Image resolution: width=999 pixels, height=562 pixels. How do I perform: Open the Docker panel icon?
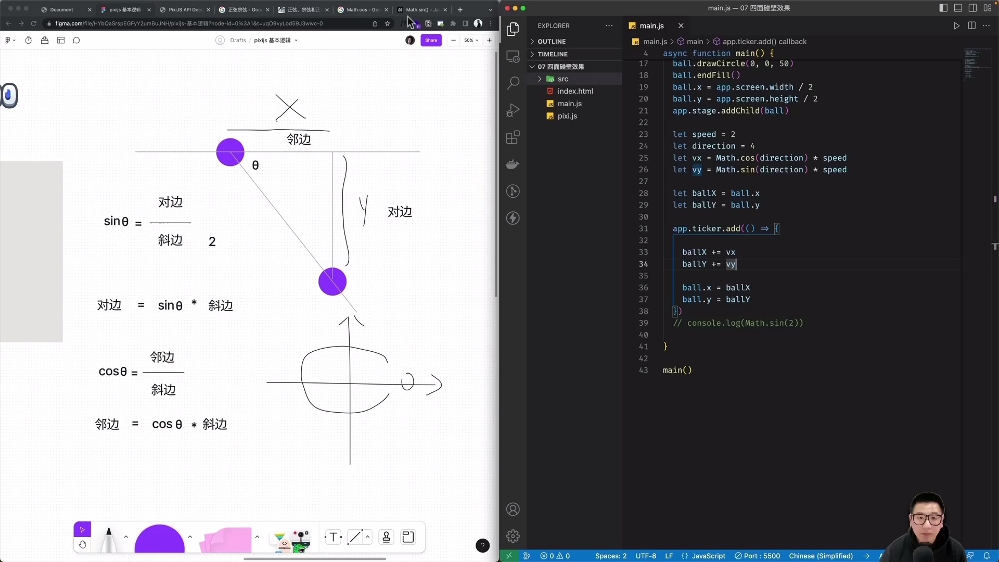pos(513,164)
